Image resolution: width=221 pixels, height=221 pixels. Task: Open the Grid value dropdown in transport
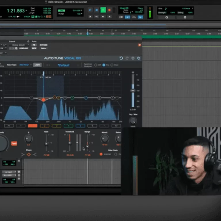77,10
